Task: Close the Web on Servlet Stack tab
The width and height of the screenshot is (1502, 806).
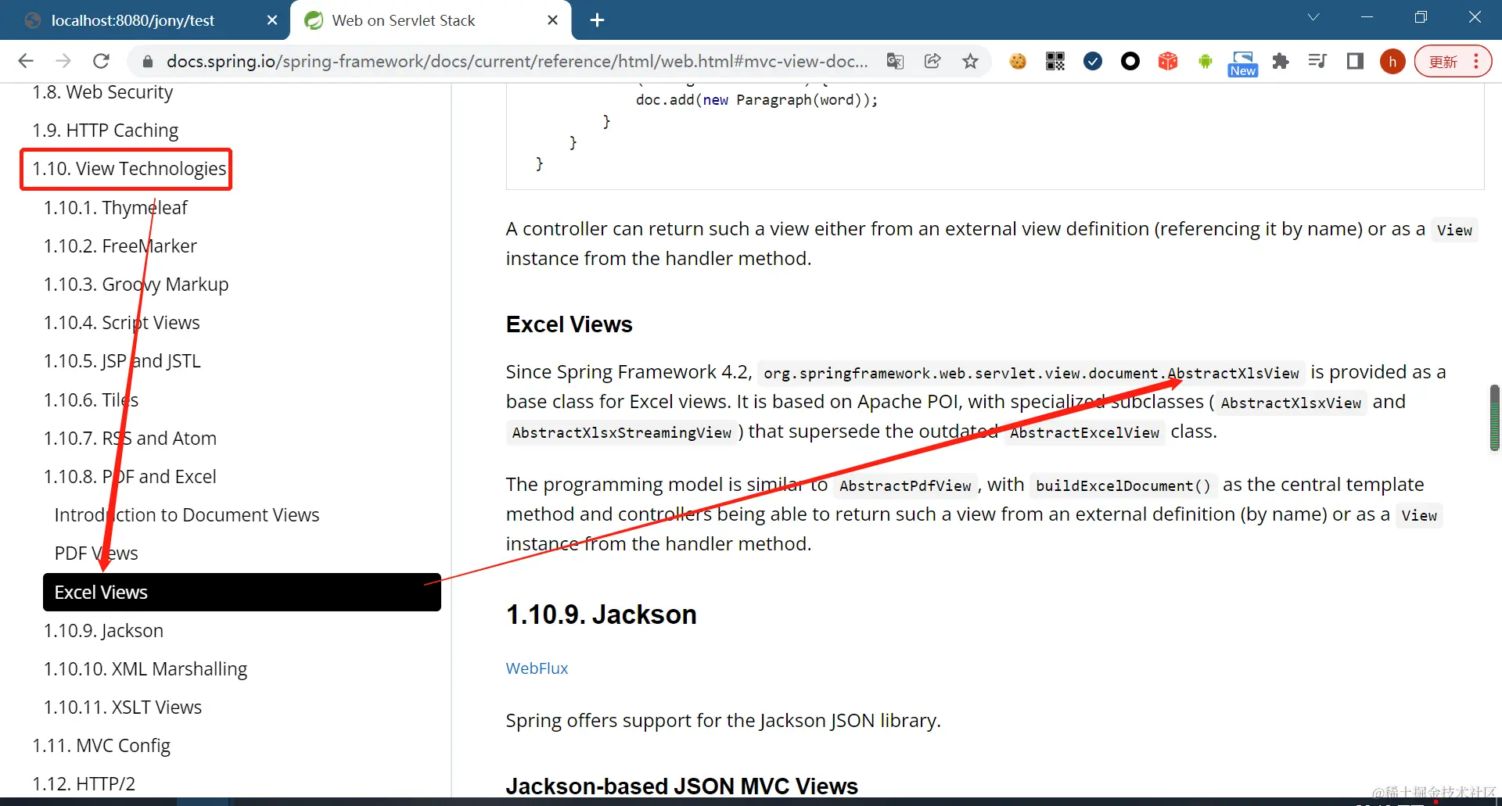Action: point(552,20)
